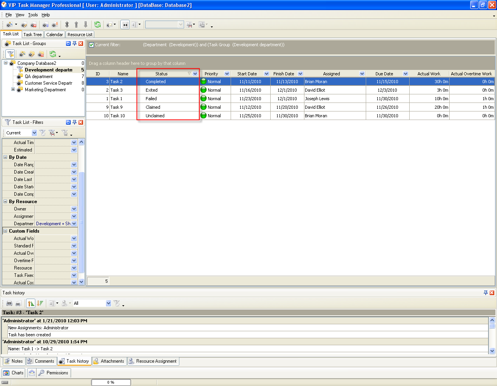Open the Status column filter dropdown
The height and width of the screenshot is (386, 497).
click(x=195, y=74)
